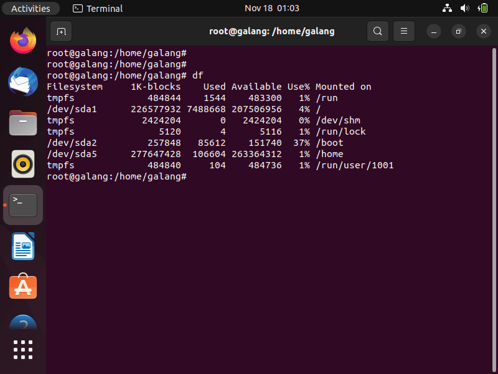Click the network status icon

coord(447,8)
